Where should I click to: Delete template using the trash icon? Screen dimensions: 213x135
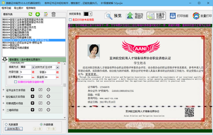(x=54, y=14)
